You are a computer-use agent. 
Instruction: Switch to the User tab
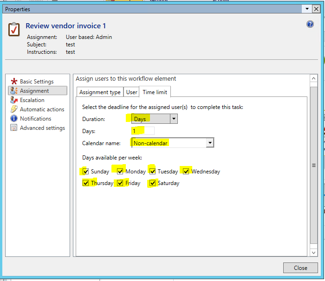pos(132,92)
